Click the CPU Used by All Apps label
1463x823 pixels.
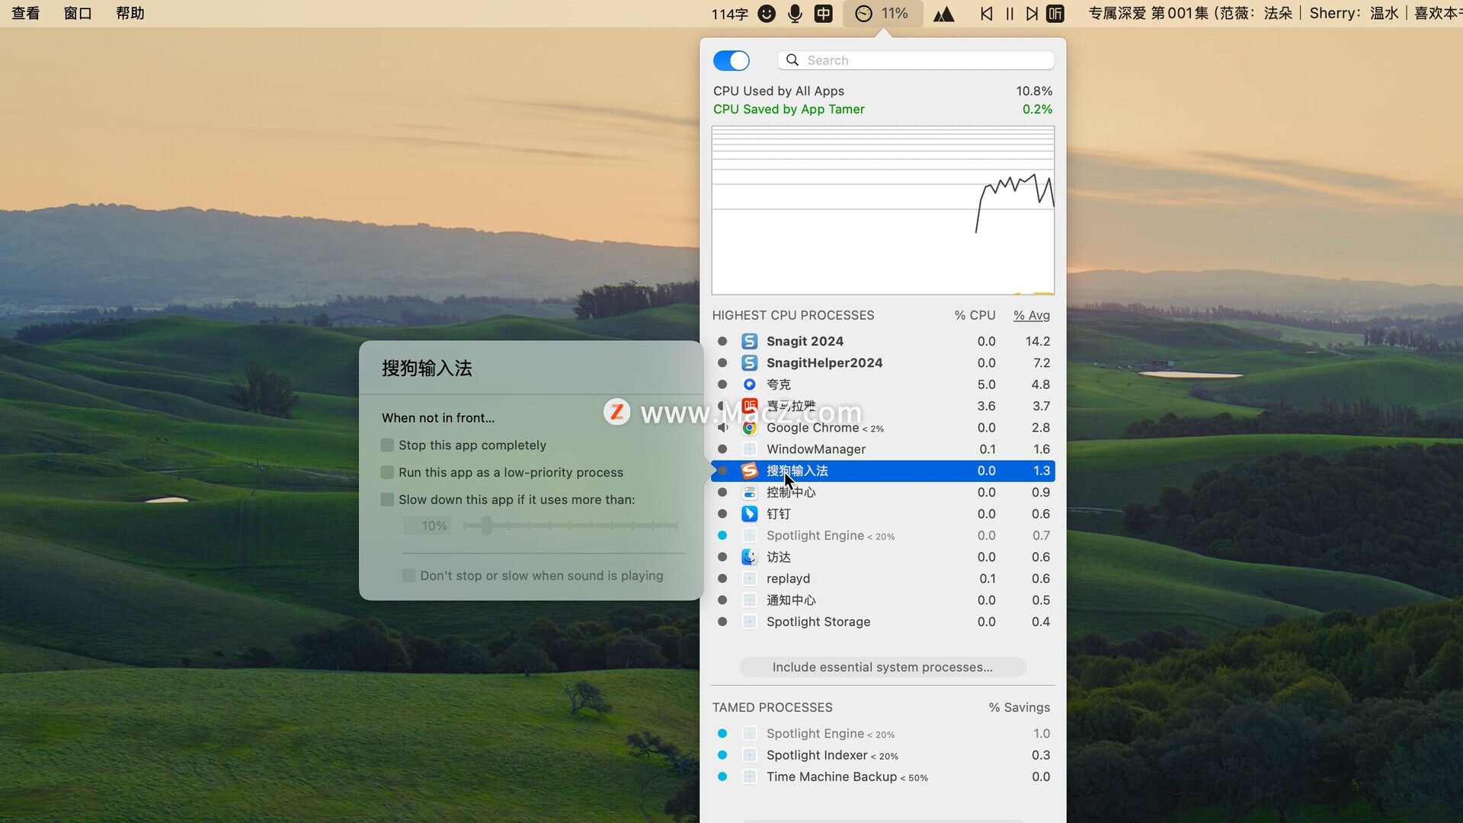pyautogui.click(x=779, y=91)
